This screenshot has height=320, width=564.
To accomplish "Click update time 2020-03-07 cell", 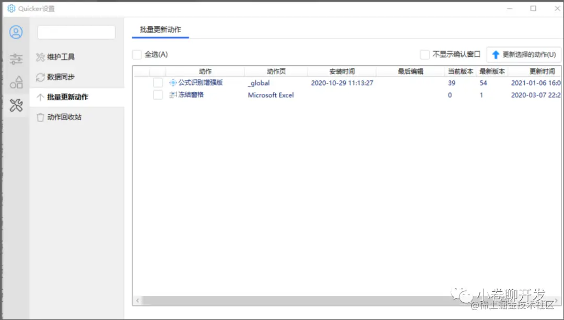I will pos(536,96).
